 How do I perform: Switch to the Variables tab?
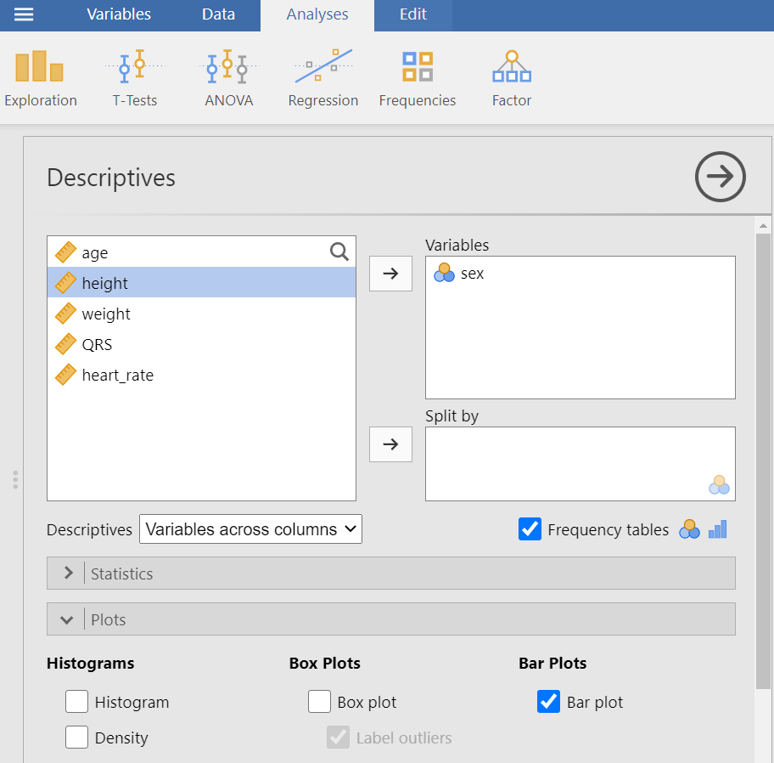(x=119, y=14)
